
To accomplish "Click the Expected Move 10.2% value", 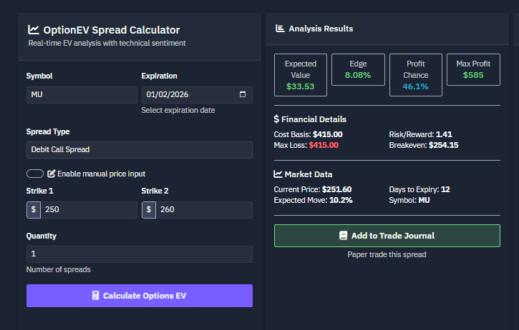I will coord(341,200).
